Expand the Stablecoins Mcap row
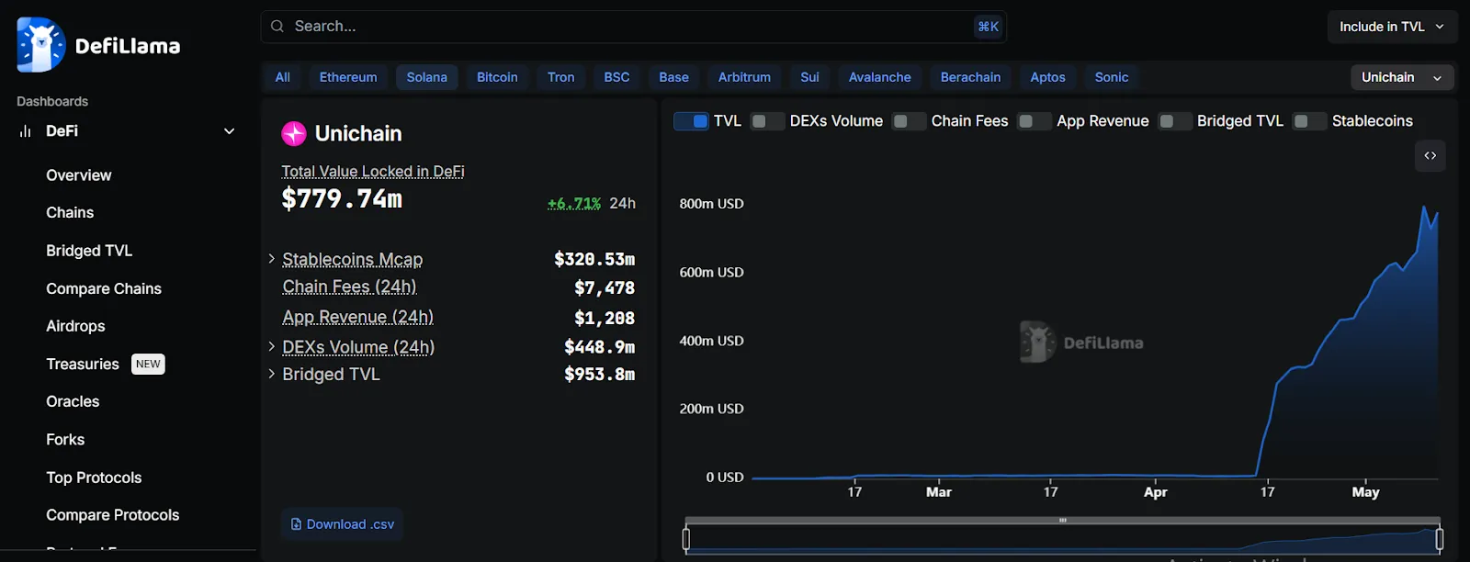This screenshot has height=562, width=1470. click(x=271, y=259)
